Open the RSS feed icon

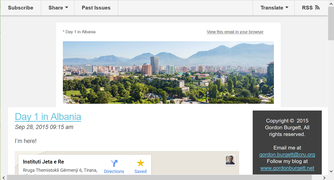317,7
